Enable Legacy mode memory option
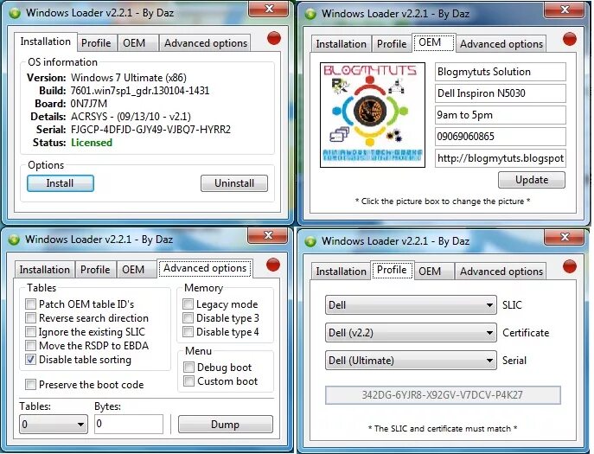The image size is (594, 454). 188,304
